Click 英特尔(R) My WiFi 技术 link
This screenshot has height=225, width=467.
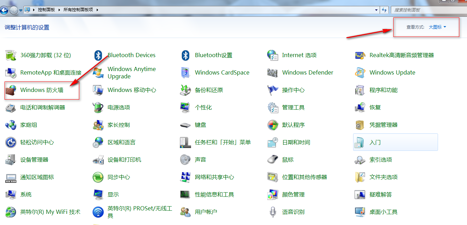pyautogui.click(x=50, y=212)
